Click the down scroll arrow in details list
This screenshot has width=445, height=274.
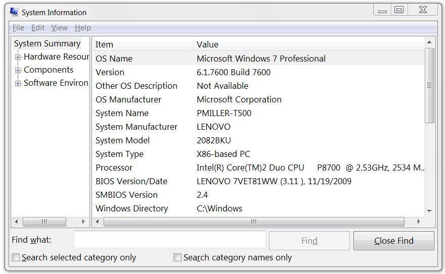pos(429,211)
